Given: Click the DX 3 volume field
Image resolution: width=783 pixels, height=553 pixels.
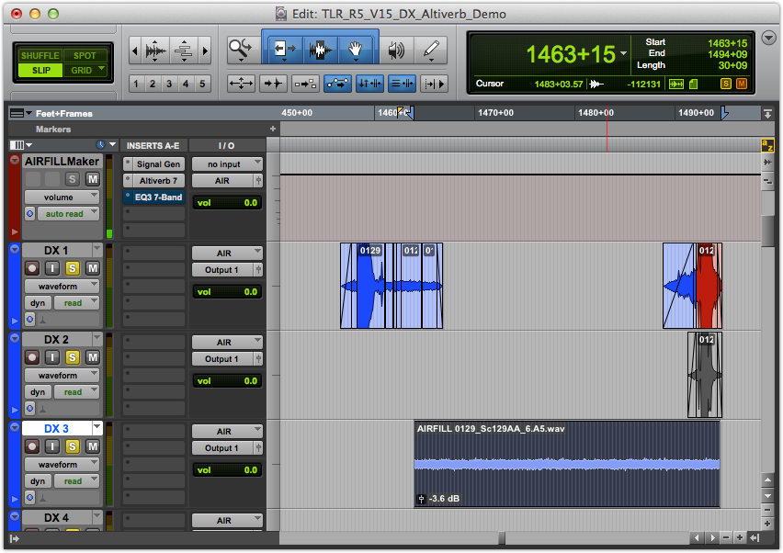Looking at the screenshot, I should tap(227, 469).
